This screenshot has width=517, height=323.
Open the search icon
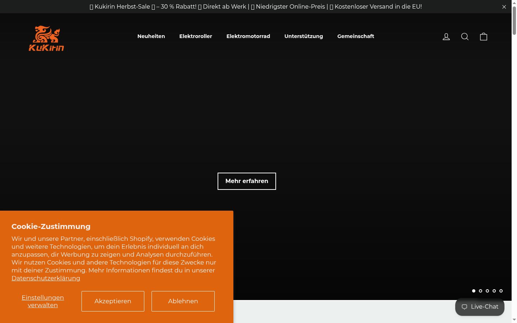465,37
